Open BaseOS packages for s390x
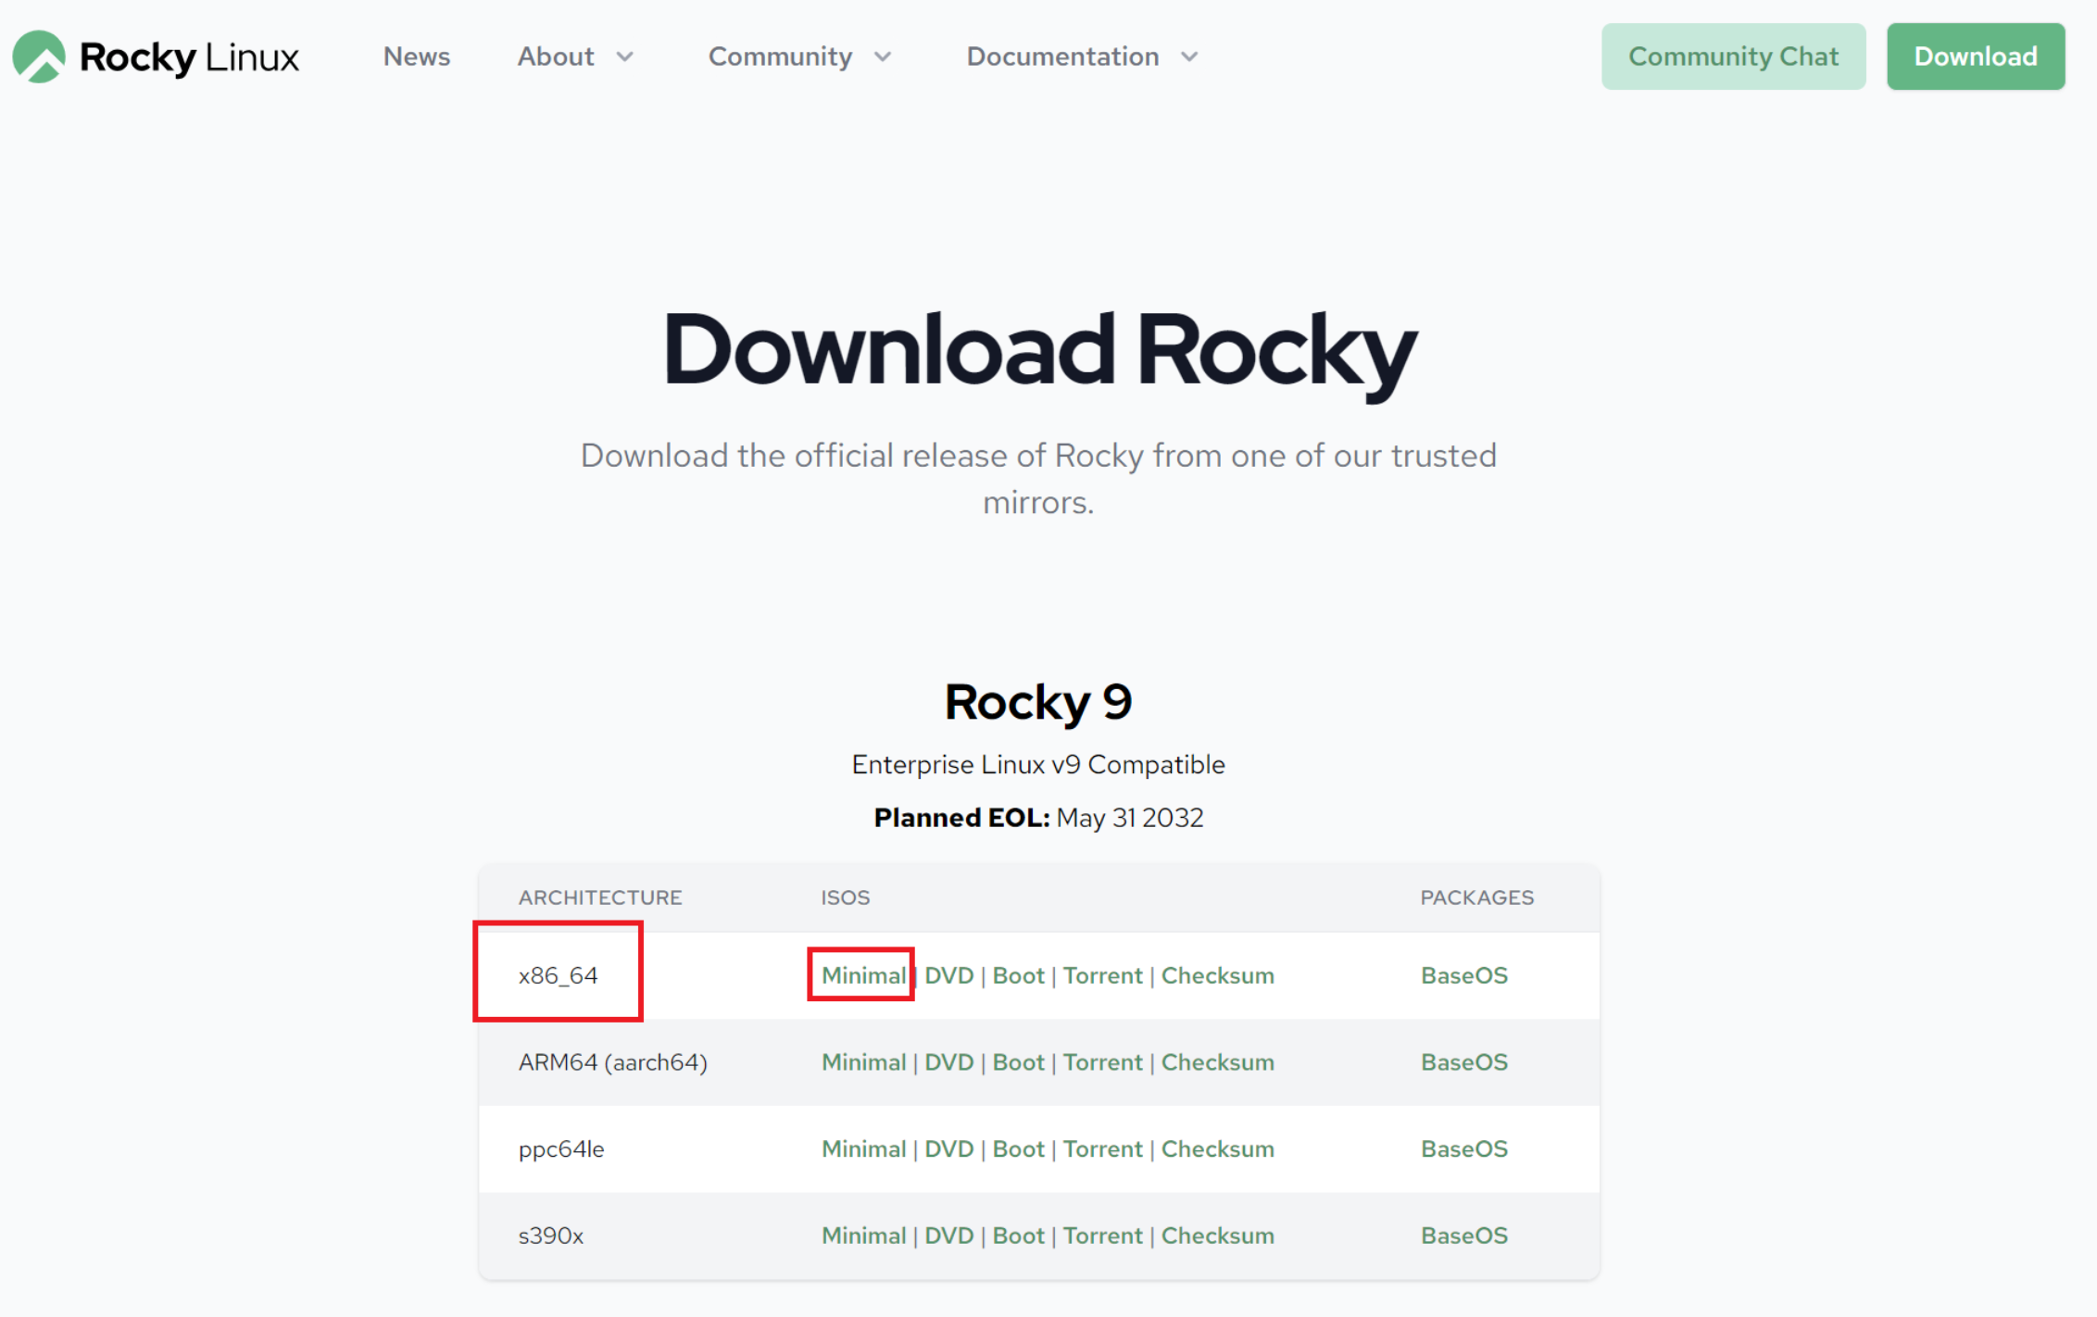The height and width of the screenshot is (1317, 2097). click(x=1463, y=1235)
